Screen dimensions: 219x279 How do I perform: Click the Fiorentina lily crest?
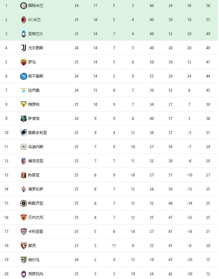click(x=23, y=189)
